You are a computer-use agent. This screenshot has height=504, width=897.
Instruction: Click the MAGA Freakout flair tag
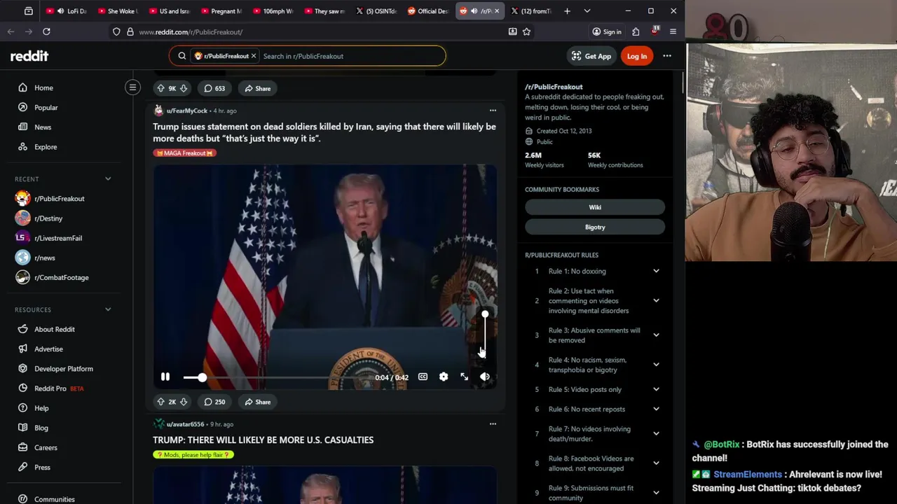pos(184,153)
